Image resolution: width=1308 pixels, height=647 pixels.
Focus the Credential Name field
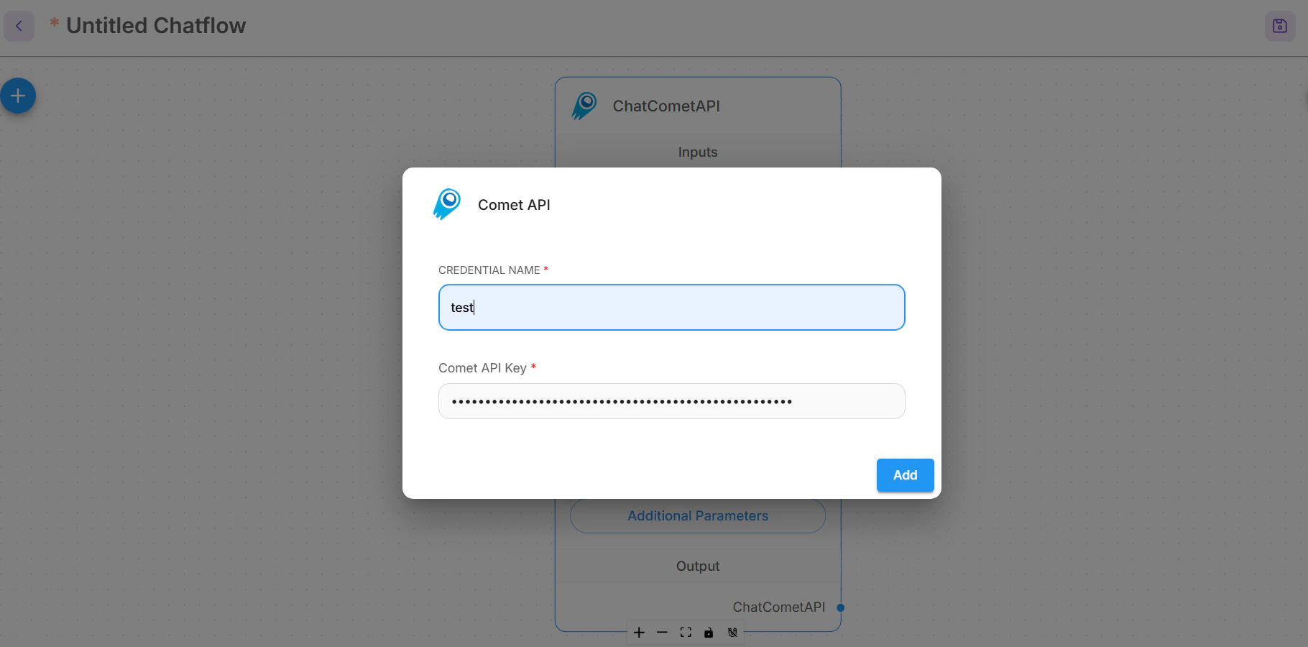[x=671, y=308]
